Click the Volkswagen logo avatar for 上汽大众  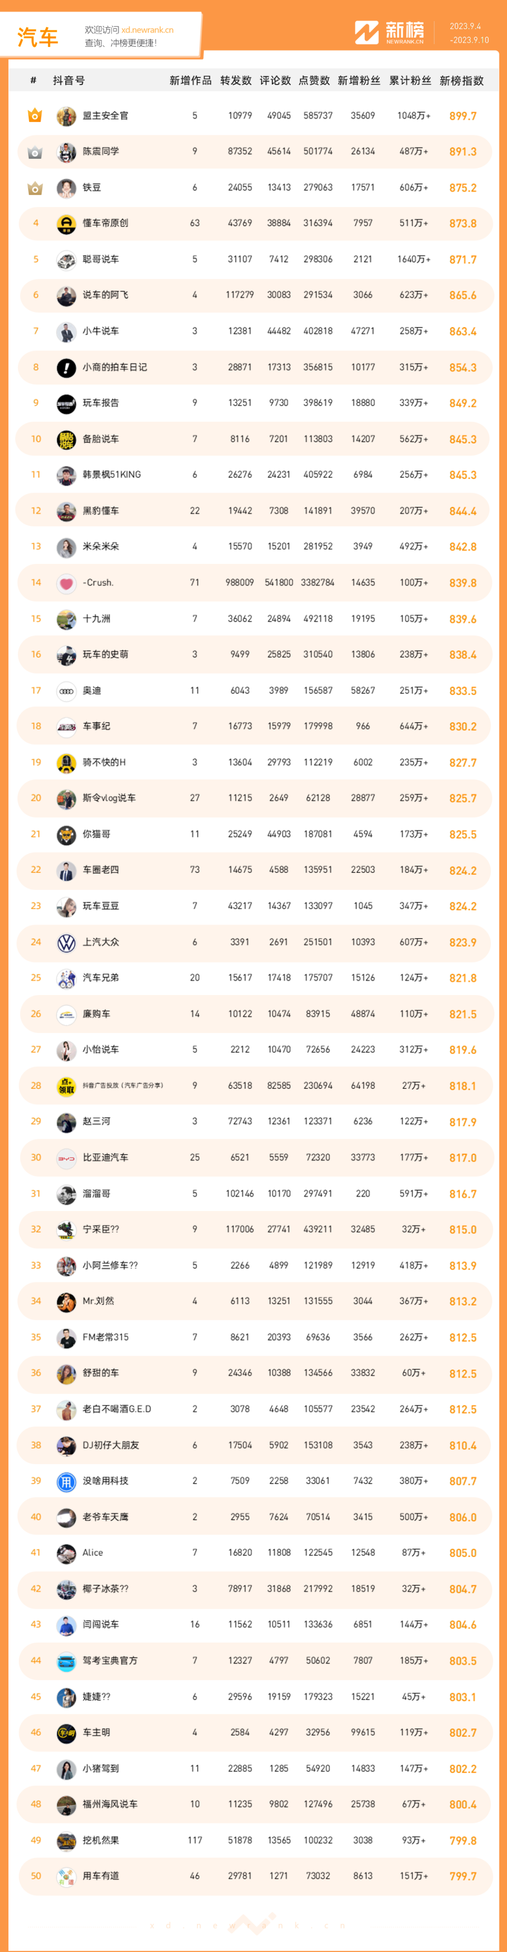[67, 942]
